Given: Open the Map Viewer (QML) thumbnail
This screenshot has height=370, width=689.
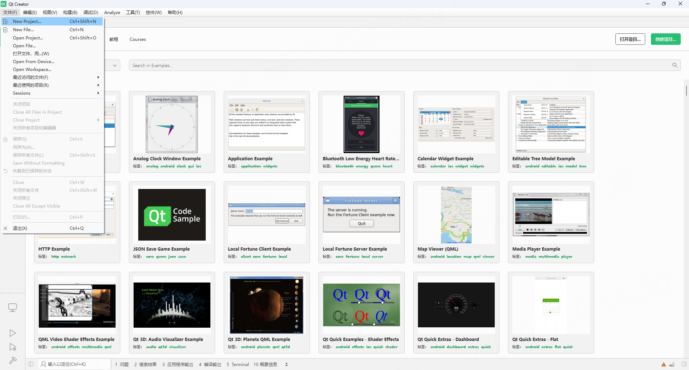Looking at the screenshot, I should pyautogui.click(x=456, y=215).
